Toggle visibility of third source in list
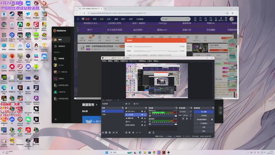The width and height of the screenshot is (275, 155). pos(142,118)
